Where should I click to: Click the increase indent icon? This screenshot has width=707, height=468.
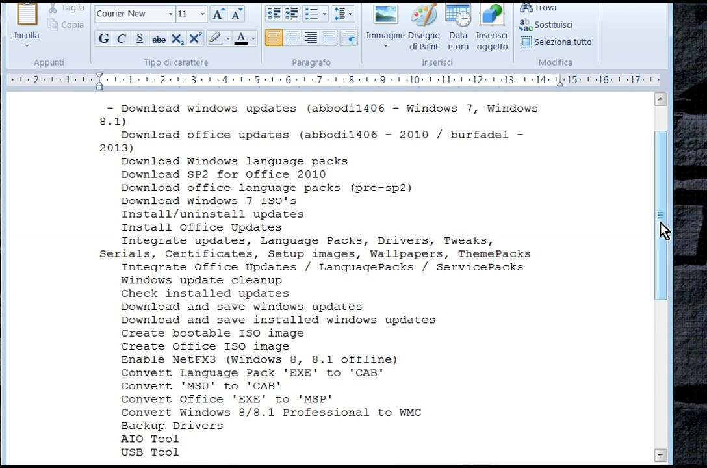pos(292,14)
